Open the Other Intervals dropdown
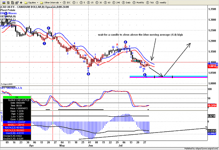219x150 pixels. (x=50, y=2)
